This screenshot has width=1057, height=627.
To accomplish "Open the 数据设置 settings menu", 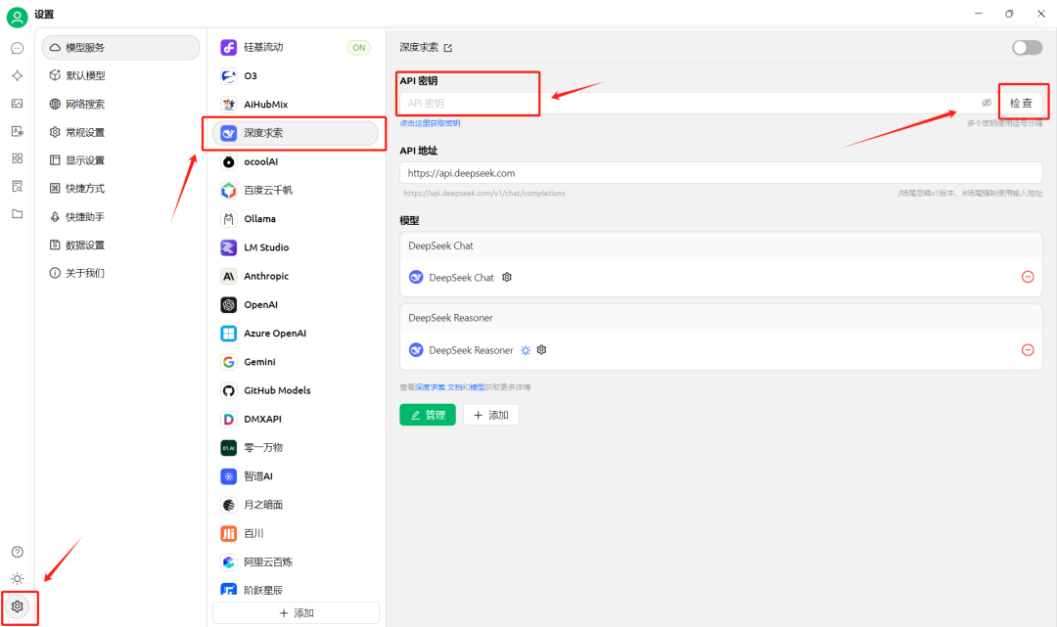I will click(x=120, y=246).
